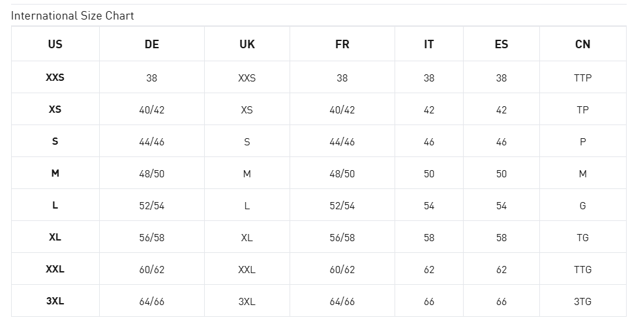Select the UK column header
This screenshot has width=643, height=322.
(247, 44)
